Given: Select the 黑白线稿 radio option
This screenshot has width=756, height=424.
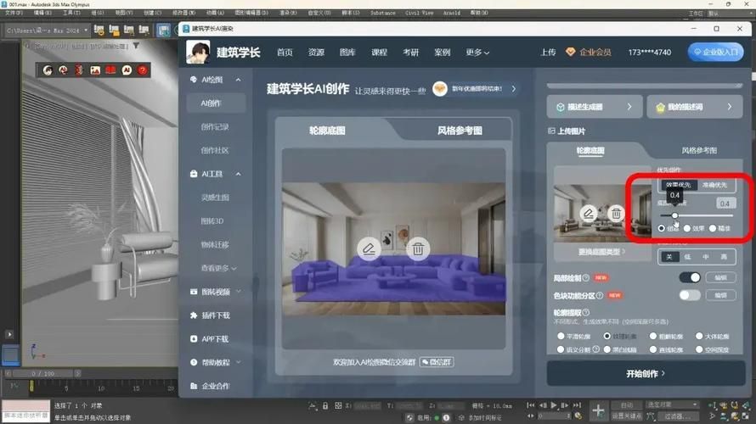Looking at the screenshot, I should 607,349.
